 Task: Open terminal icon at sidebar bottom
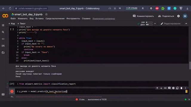point(3,95)
